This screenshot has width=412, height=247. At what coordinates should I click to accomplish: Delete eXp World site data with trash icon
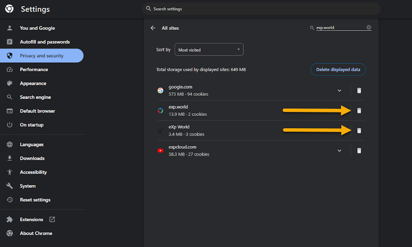(359, 130)
